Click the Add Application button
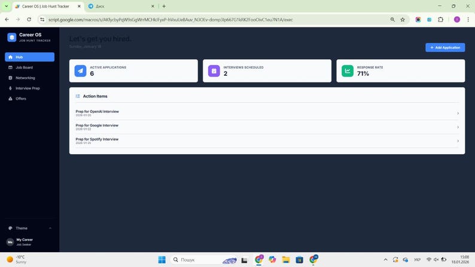This screenshot has height=267, width=475. [445, 47]
